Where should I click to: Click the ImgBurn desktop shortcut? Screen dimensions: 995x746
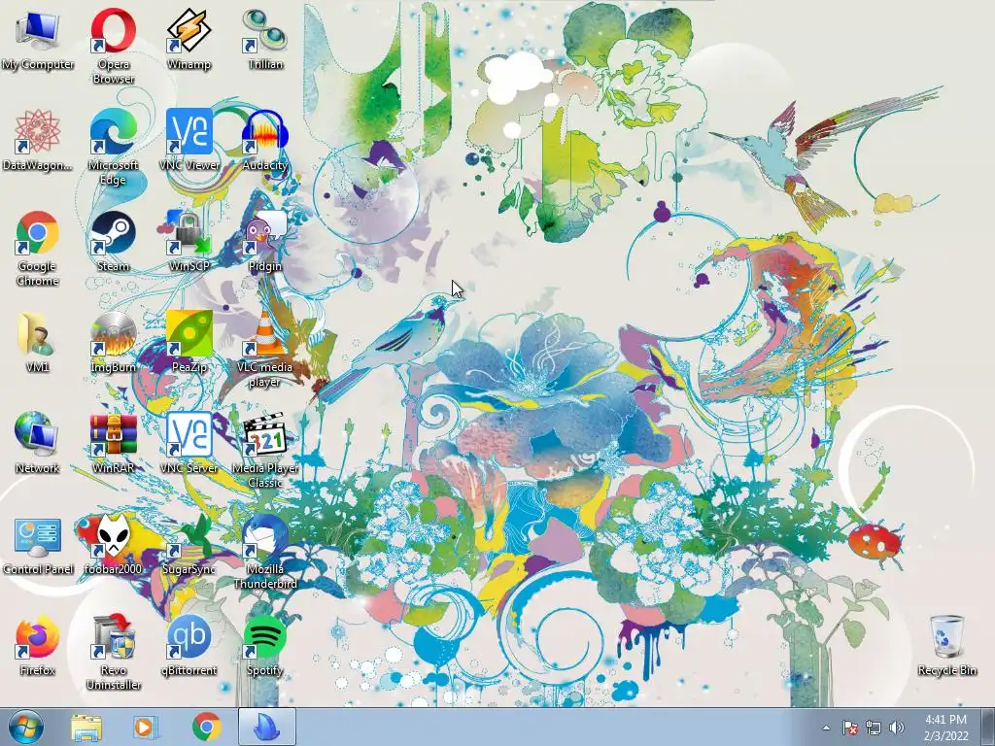(x=113, y=341)
